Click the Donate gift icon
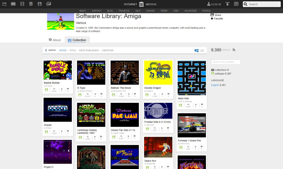This screenshot has width=283, height=169. pyautogui.click(x=236, y=4)
